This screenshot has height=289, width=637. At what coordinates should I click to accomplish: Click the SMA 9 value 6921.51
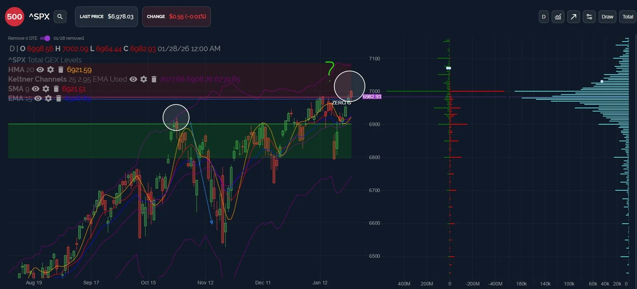[74, 89]
